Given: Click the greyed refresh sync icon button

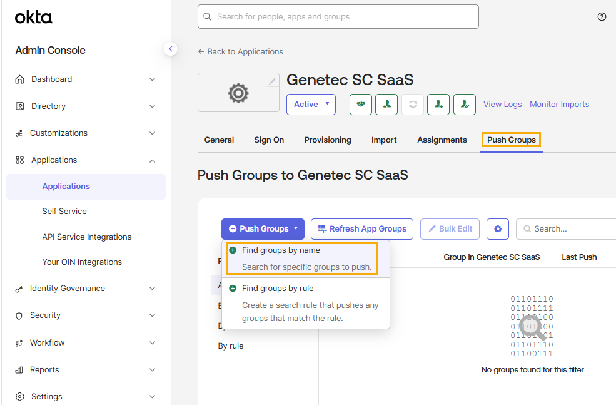Looking at the screenshot, I should tap(413, 105).
